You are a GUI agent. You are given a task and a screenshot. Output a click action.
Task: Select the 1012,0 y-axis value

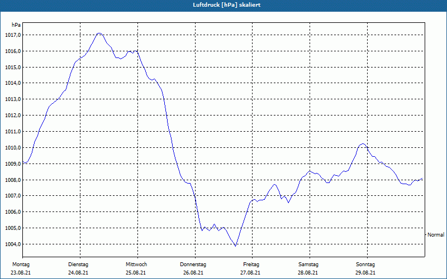13,116
